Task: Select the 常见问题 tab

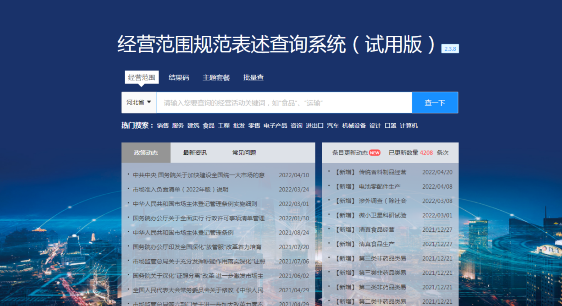Action: coord(244,153)
